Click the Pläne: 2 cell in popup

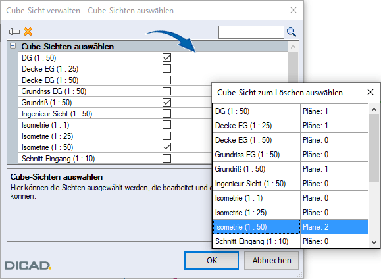[x=334, y=227]
